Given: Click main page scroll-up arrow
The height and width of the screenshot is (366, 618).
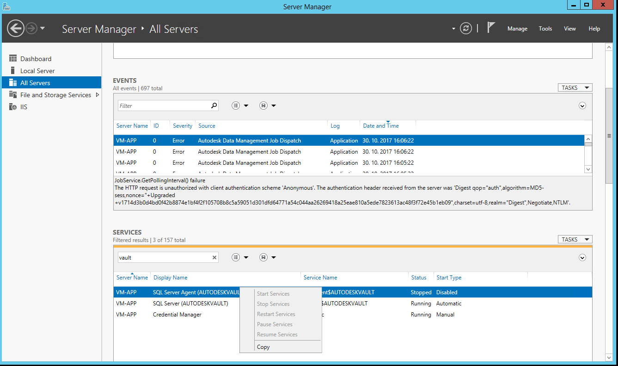Looking at the screenshot, I should tap(609, 47).
